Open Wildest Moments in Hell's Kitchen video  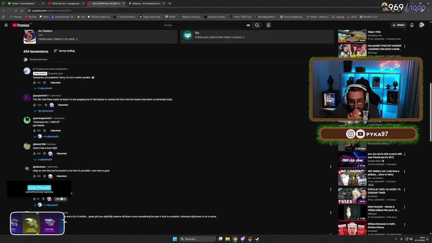pyautogui.click(x=352, y=229)
